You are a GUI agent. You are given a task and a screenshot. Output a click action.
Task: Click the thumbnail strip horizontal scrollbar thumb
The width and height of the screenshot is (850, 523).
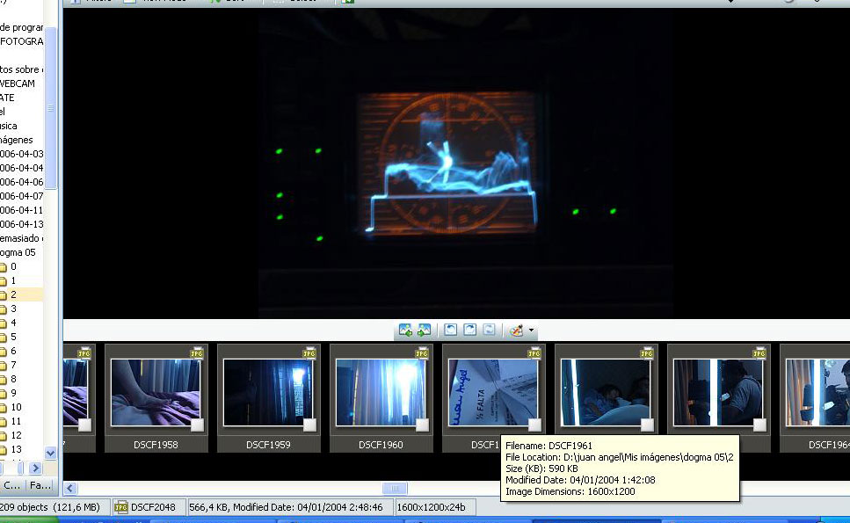click(x=395, y=489)
